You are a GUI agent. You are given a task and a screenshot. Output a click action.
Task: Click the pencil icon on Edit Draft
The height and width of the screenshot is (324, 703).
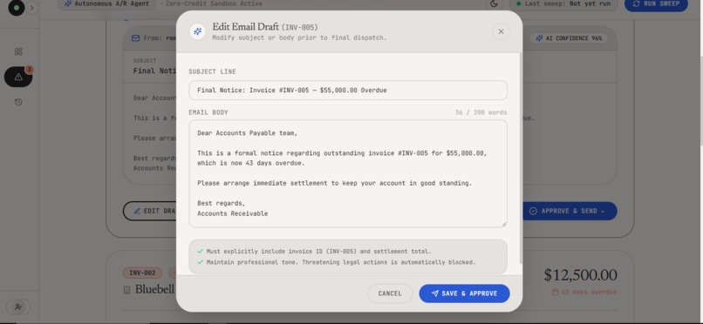[x=137, y=212]
